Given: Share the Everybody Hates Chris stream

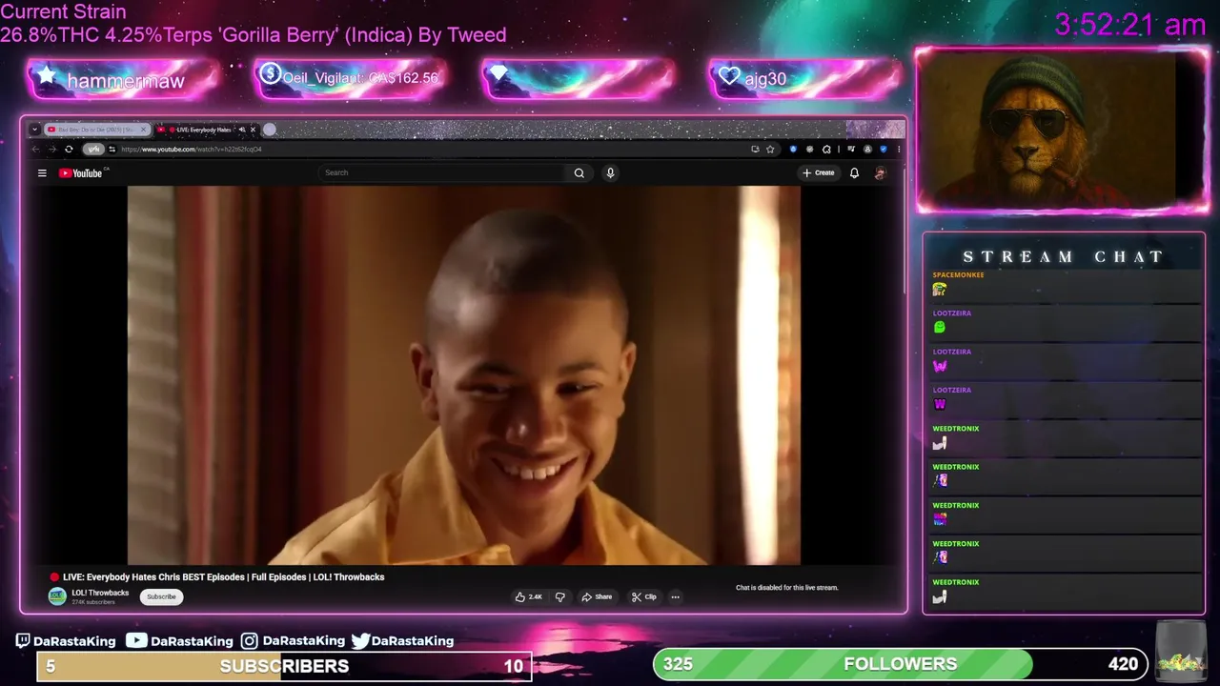Looking at the screenshot, I should click(597, 596).
